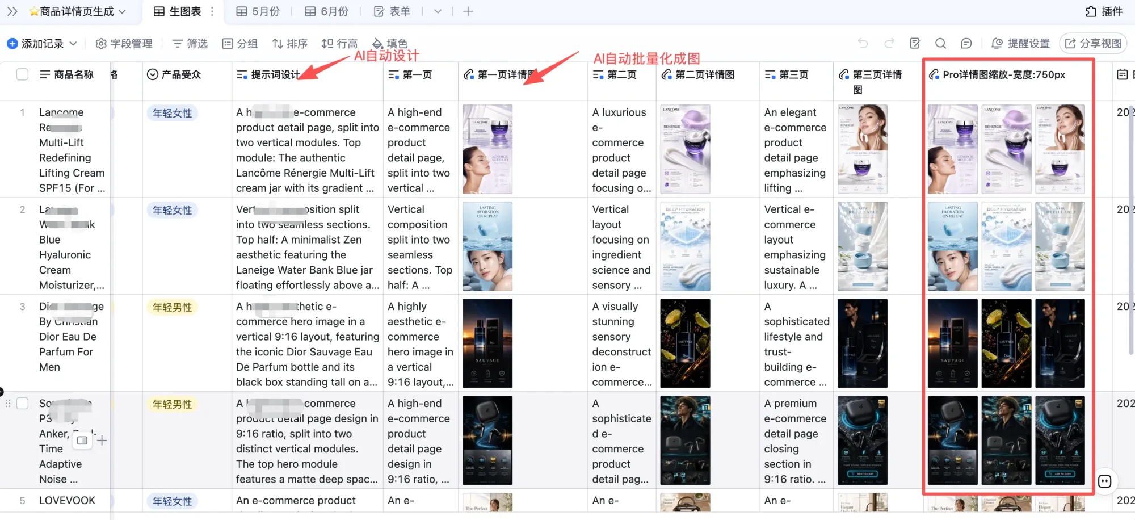Tick the checkbox for row 4

tap(22, 403)
